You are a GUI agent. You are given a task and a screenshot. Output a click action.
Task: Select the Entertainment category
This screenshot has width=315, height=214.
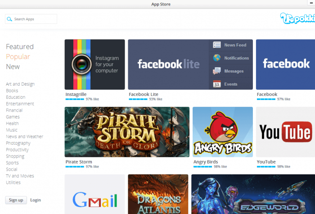pos(20,104)
